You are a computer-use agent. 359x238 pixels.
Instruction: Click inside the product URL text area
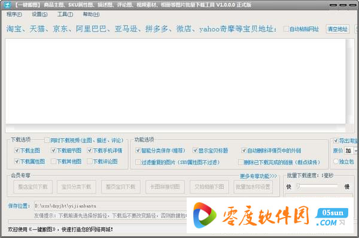point(175,81)
